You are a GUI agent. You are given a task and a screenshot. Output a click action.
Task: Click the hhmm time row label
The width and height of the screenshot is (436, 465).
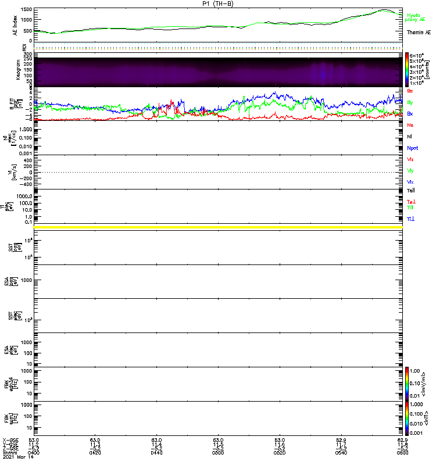[x=10, y=453]
